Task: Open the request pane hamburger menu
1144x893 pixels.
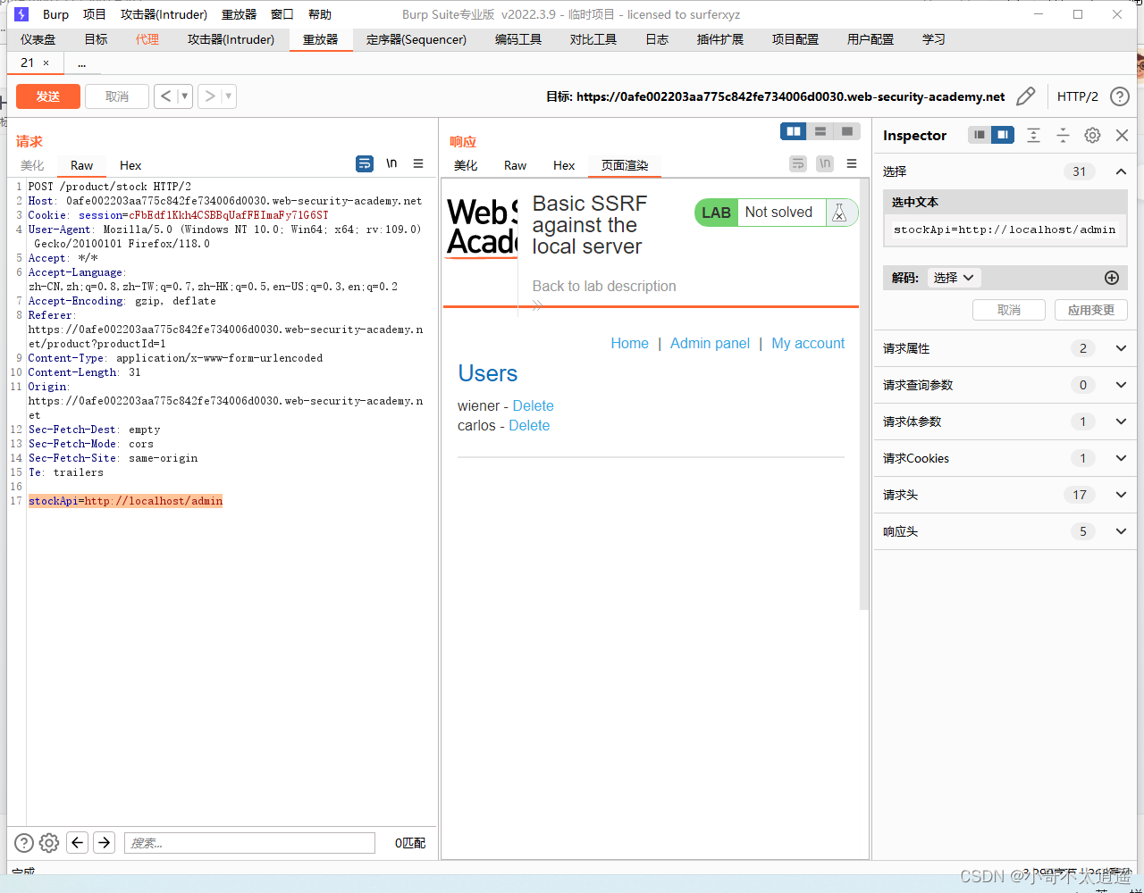Action: (x=418, y=164)
